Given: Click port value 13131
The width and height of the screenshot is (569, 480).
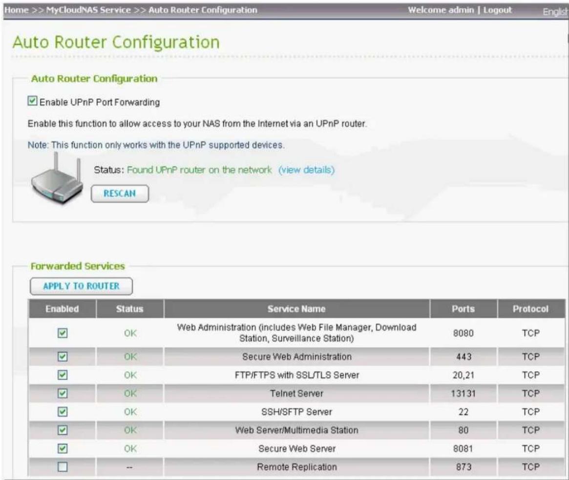Looking at the screenshot, I should point(464,393).
